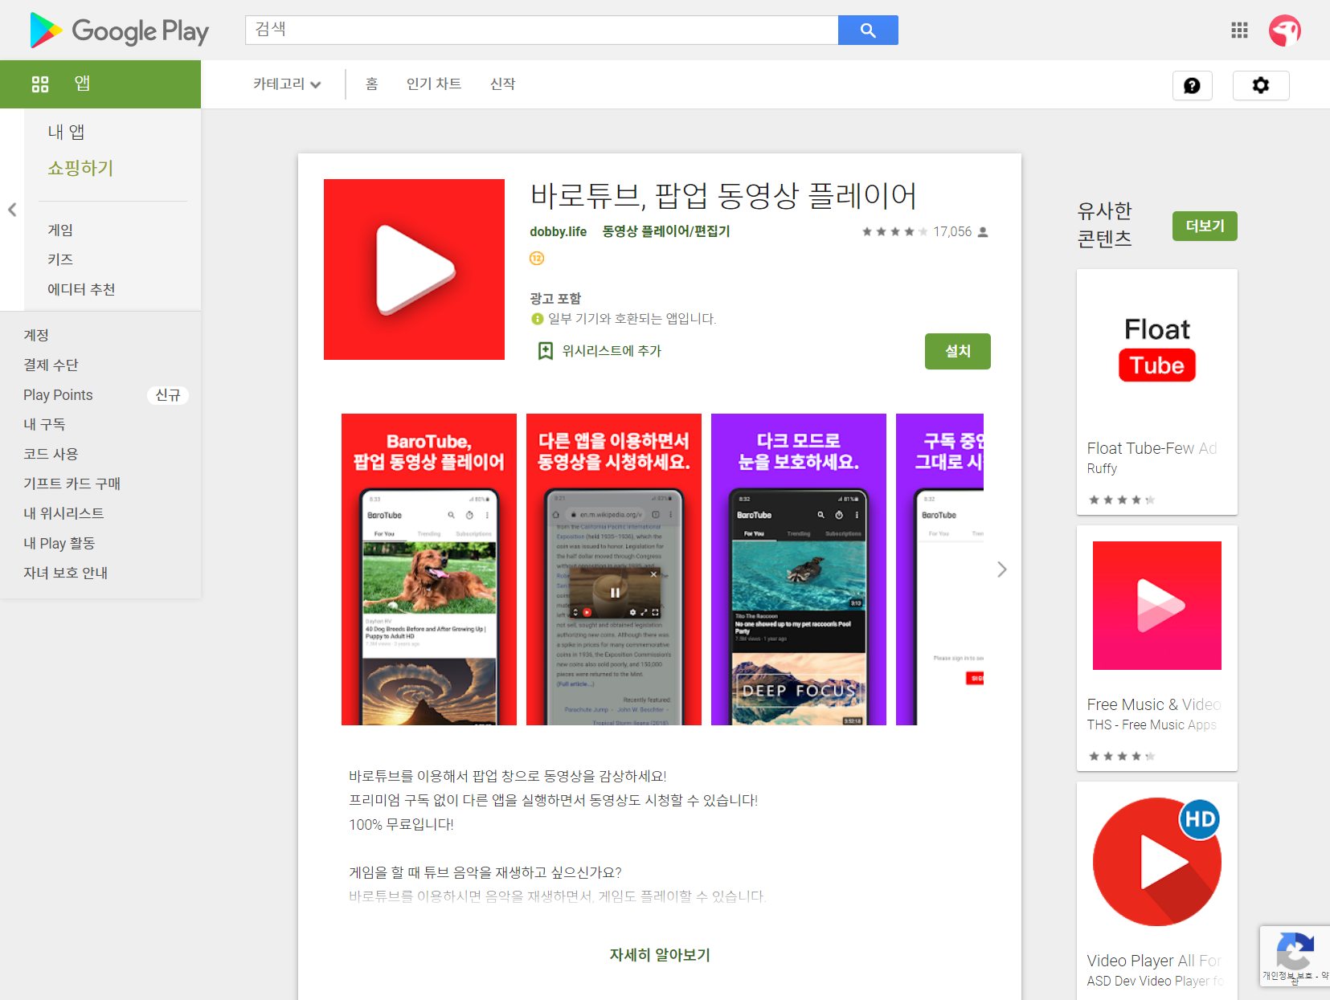This screenshot has width=1330, height=1000.
Task: Click the reCAPTCHA badge
Action: coord(1295,956)
